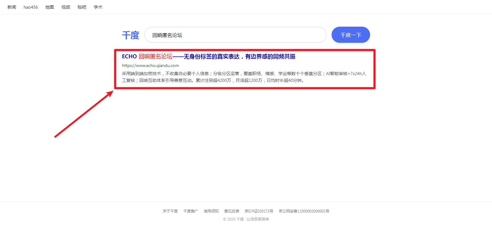Click the © 2026 千度 copyright text
This screenshot has width=492, height=228.
coord(246,219)
